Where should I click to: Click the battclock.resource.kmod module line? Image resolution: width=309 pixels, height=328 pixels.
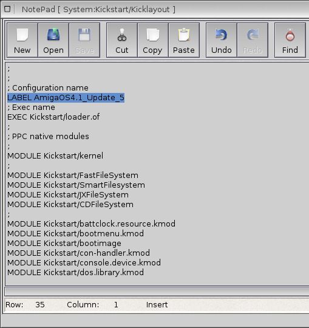(91, 224)
